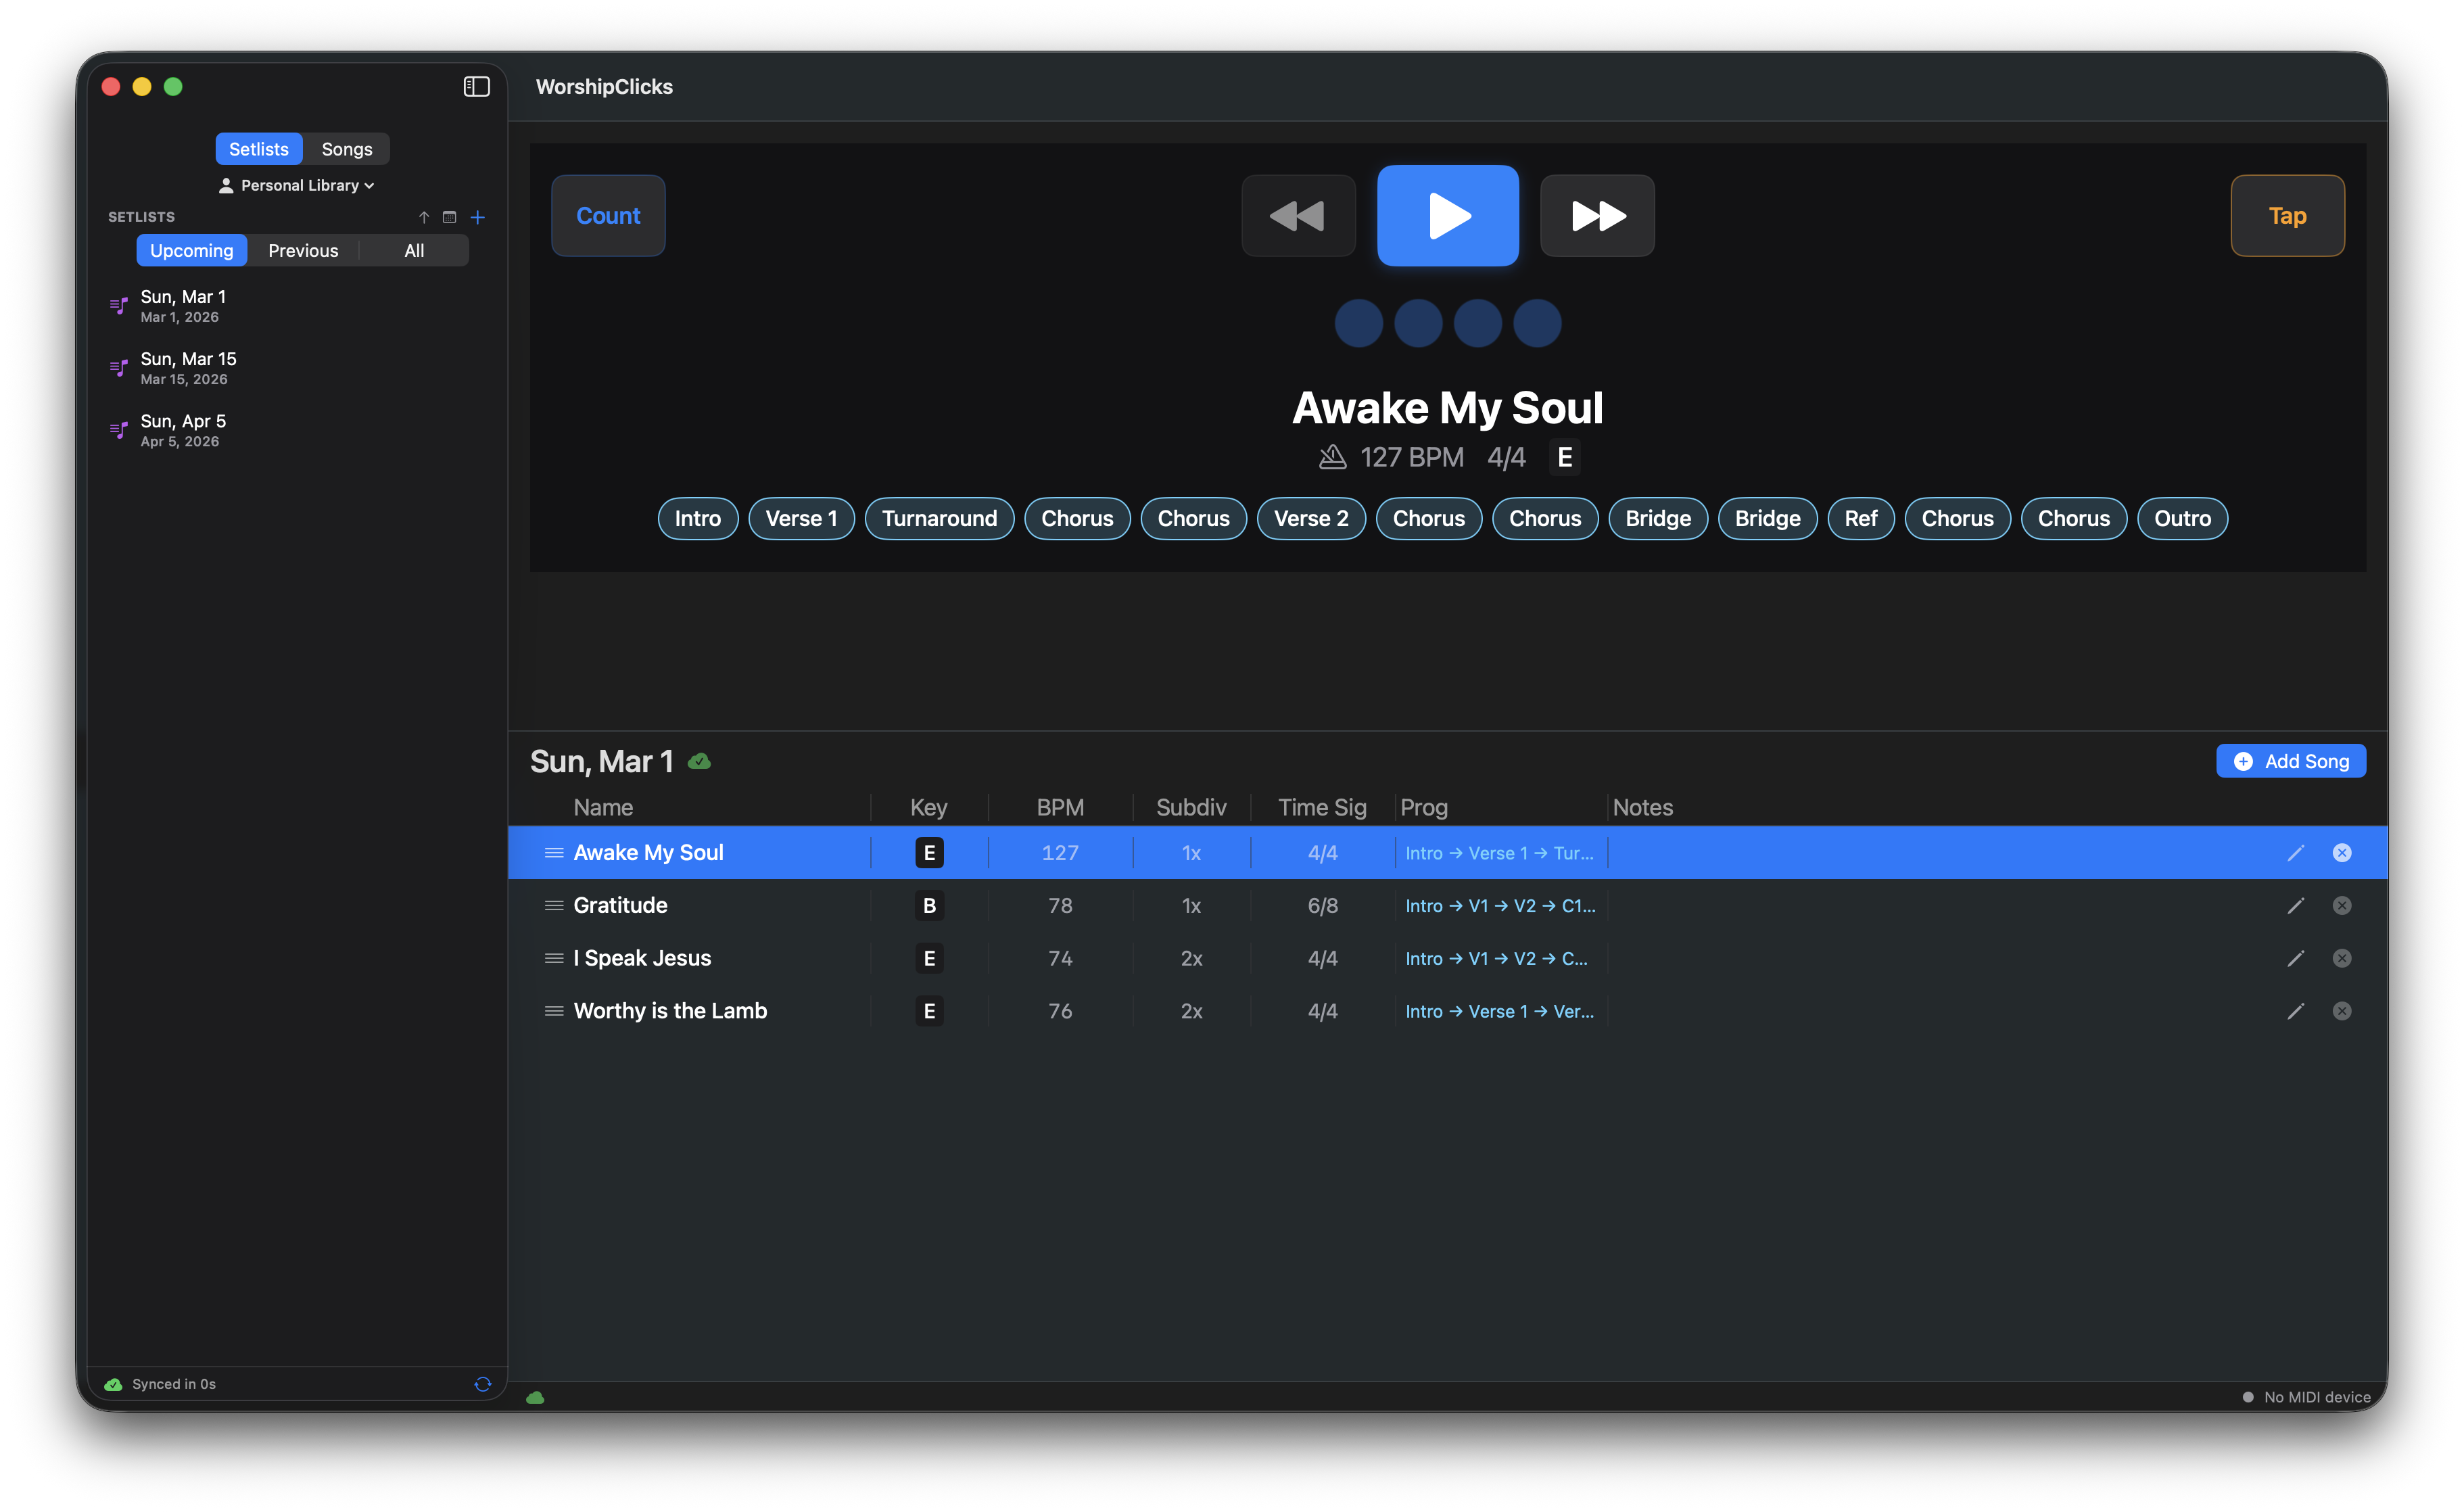Select the Setlists tab

tap(258, 148)
